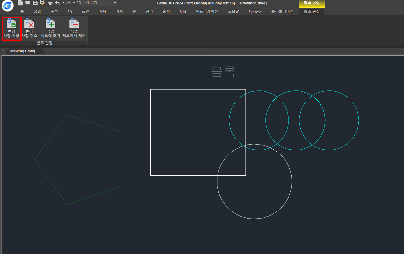
Task: Click 변경 사항 취소 (discard changes) icon
Action: pos(29,28)
